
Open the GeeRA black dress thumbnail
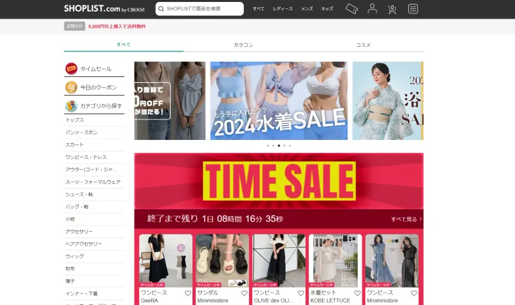[x=166, y=261]
